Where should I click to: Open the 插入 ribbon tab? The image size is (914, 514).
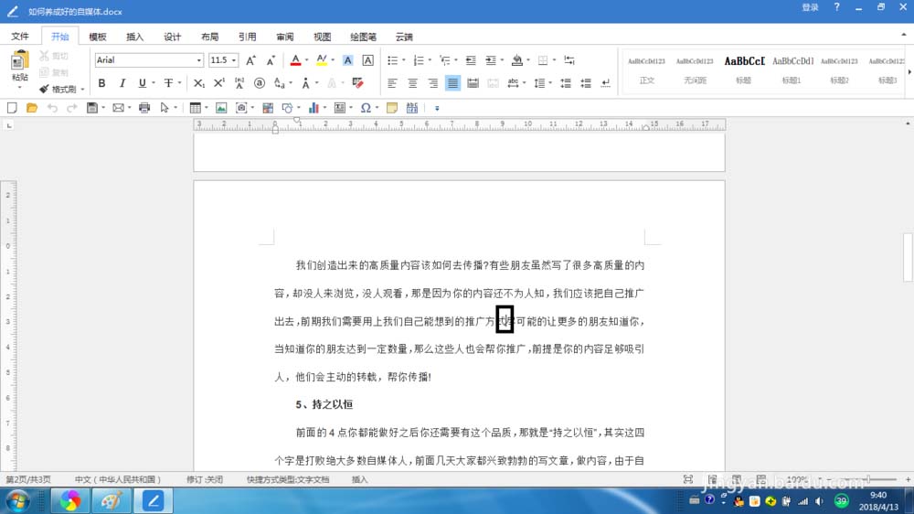(134, 37)
